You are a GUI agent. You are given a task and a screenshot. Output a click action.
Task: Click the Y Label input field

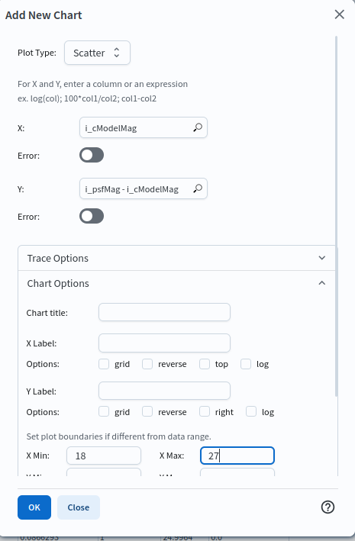164,391
